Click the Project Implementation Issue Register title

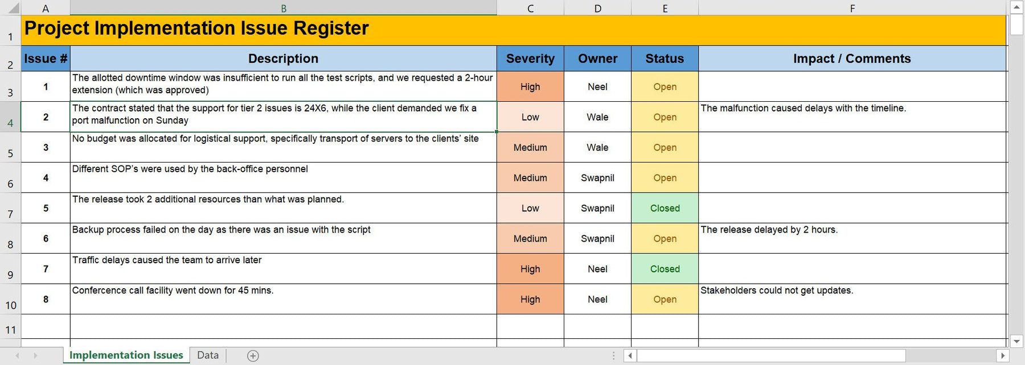[x=196, y=28]
